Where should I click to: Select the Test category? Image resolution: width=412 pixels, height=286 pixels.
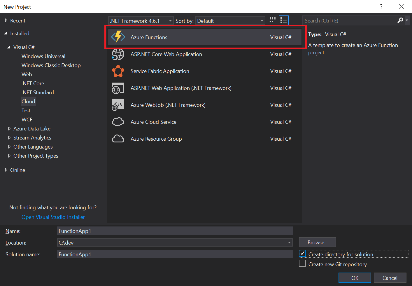click(26, 110)
